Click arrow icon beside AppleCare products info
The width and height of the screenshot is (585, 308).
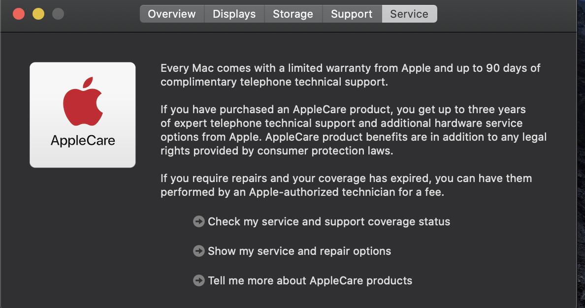point(198,280)
